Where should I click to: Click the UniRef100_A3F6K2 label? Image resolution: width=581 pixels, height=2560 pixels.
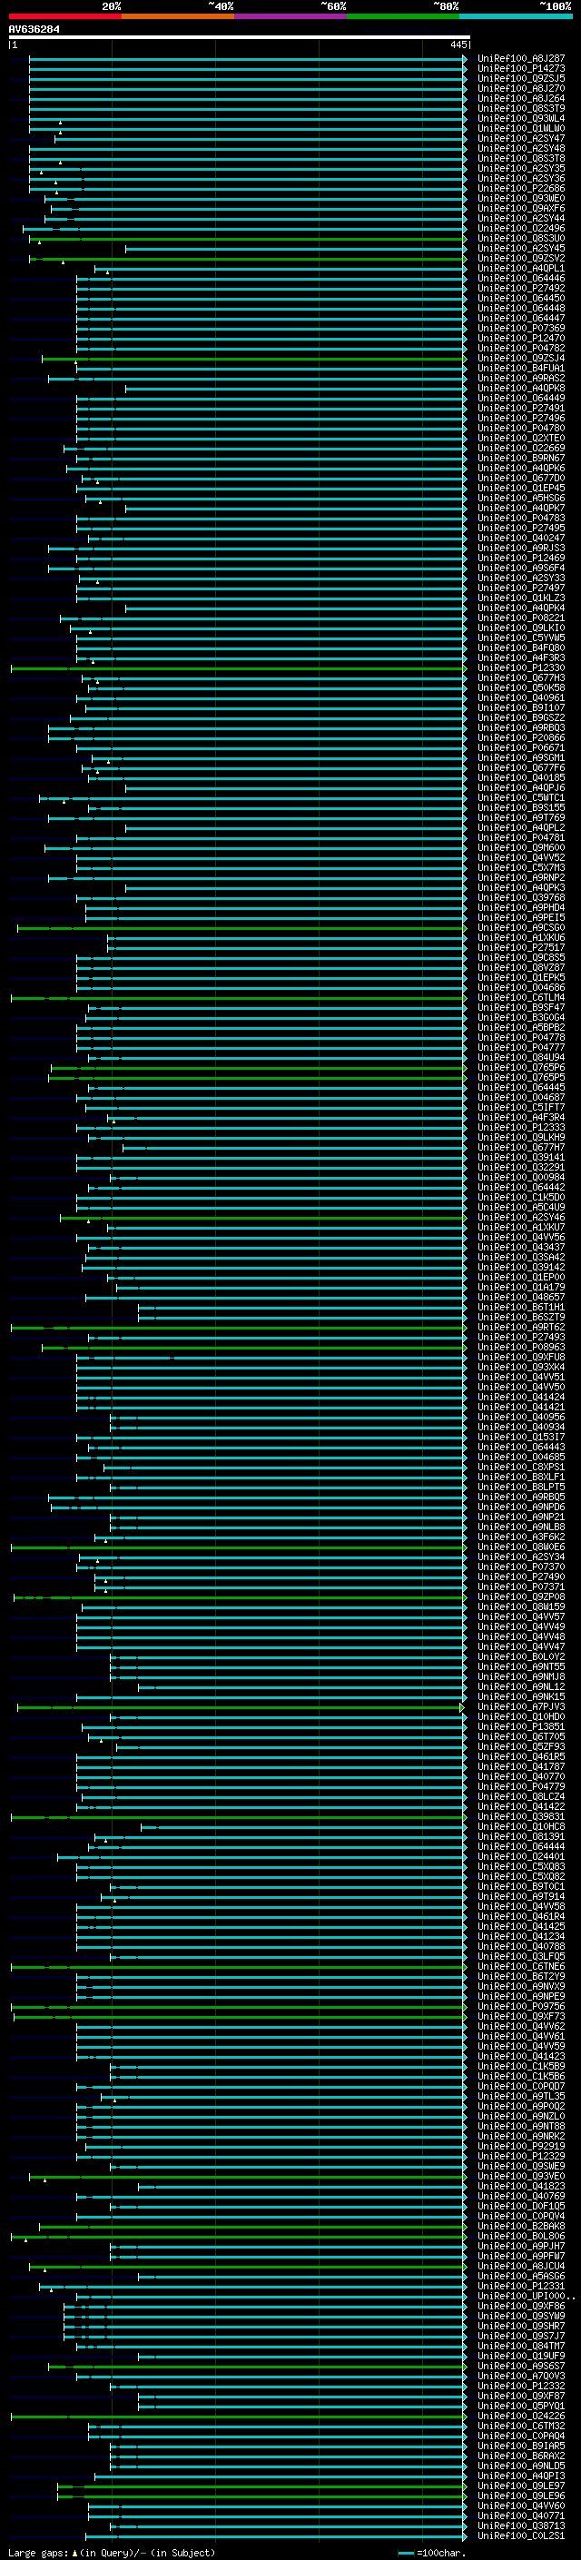click(521, 1537)
